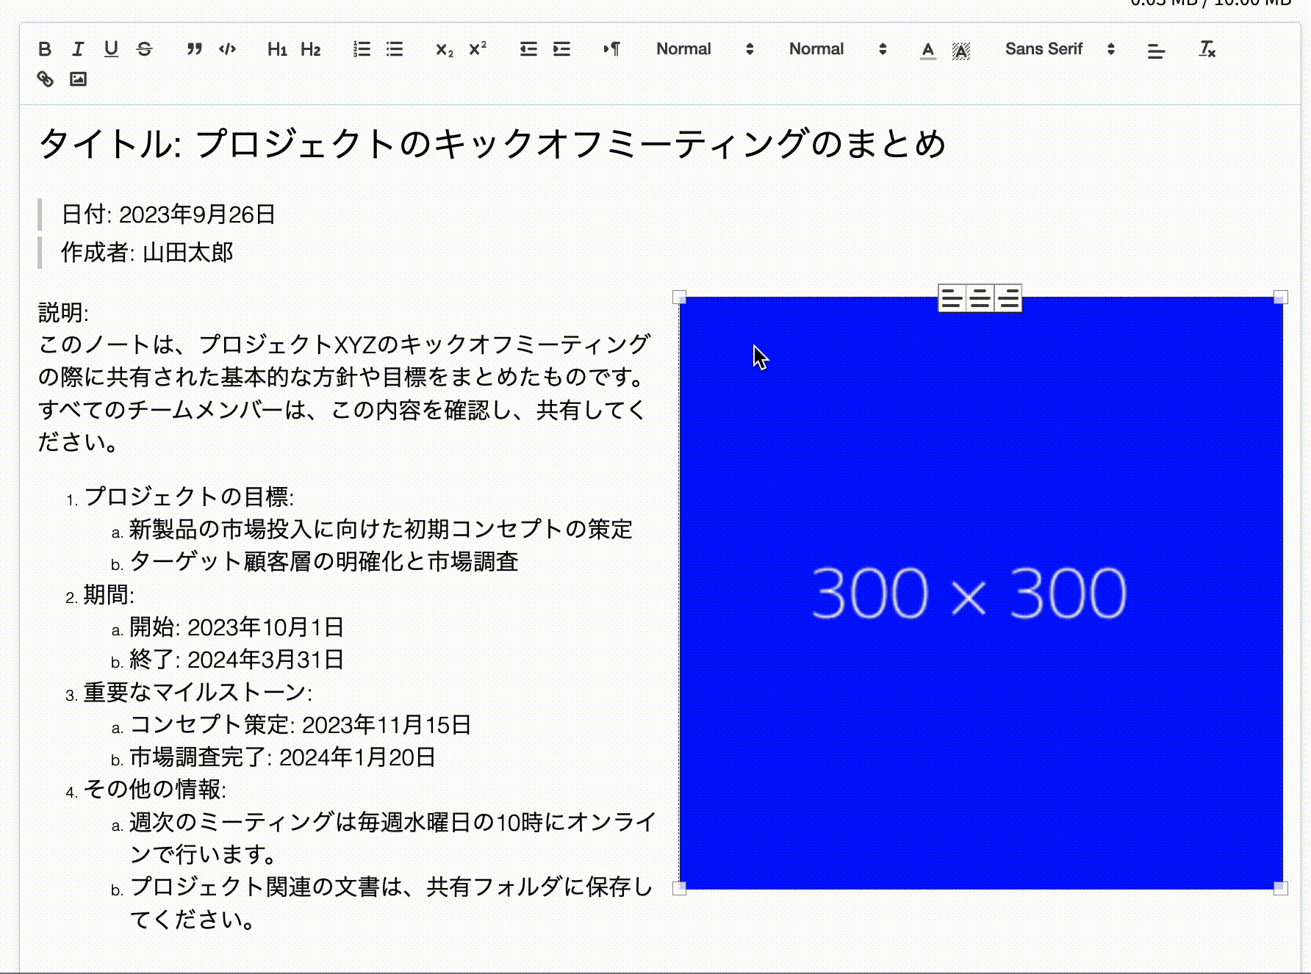The image size is (1311, 974).
Task: Click sub-item コンセプト策定: 2023年11月15日
Action: (301, 725)
